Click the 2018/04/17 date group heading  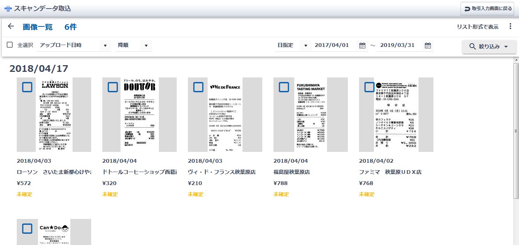click(x=39, y=69)
